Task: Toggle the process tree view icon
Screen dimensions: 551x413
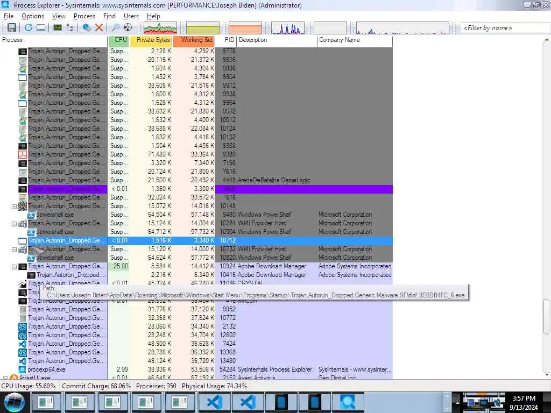Action: pos(70,27)
